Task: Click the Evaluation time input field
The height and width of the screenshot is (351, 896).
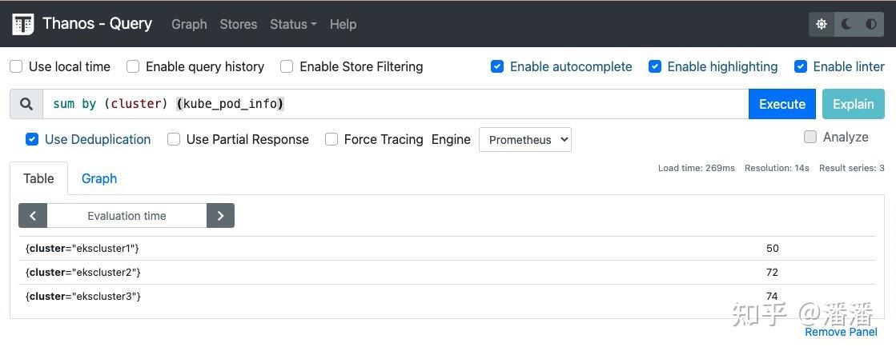Action: pyautogui.click(x=127, y=216)
